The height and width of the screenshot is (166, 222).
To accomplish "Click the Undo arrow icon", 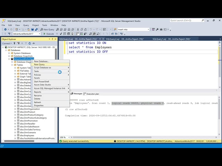I will 91,29.
